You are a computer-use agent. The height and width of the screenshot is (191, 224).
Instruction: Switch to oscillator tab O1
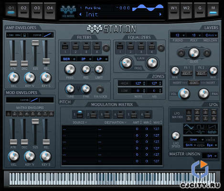tap(11, 11)
